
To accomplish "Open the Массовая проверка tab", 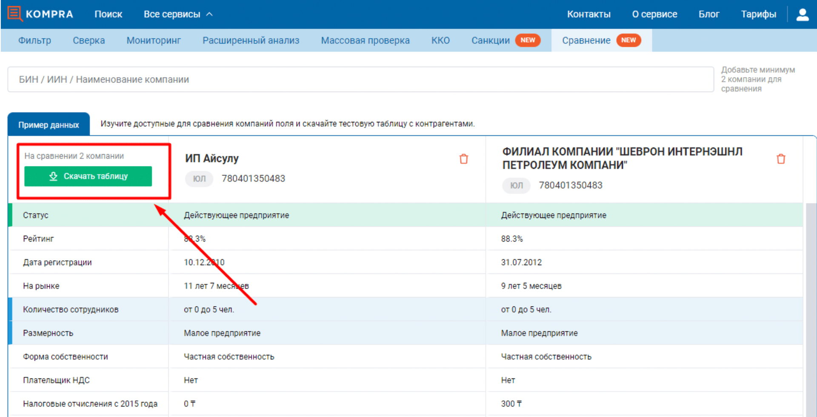I will (x=365, y=40).
